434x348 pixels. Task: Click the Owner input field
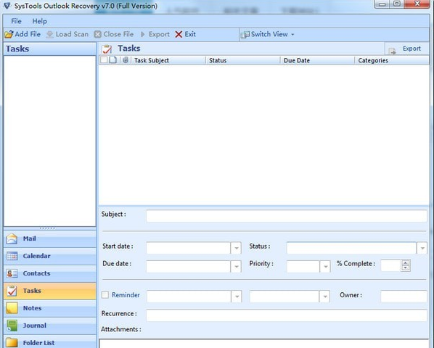[404, 297]
